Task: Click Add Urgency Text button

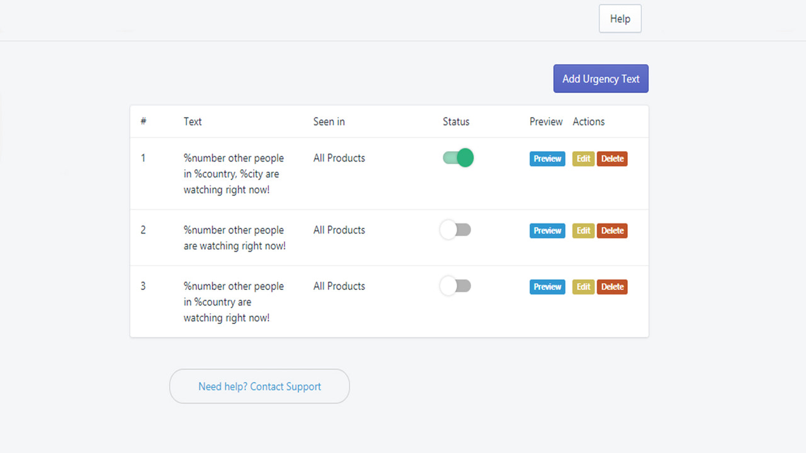Action: (601, 79)
